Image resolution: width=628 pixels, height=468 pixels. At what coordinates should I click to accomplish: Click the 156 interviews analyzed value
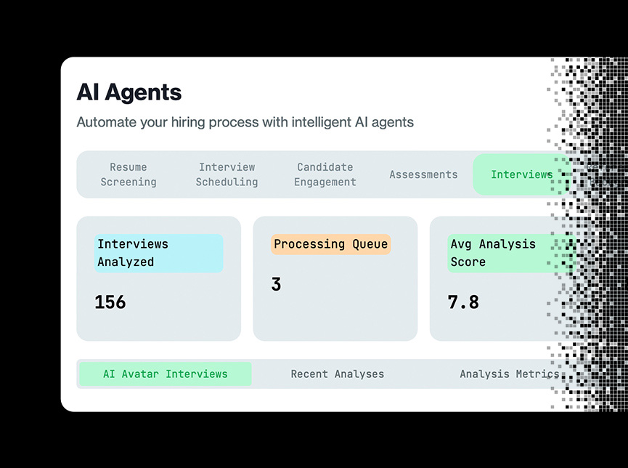[x=110, y=302]
